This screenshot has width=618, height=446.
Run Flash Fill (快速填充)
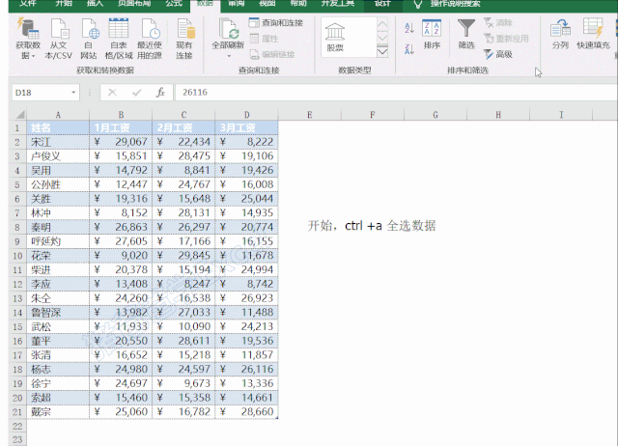tap(593, 35)
